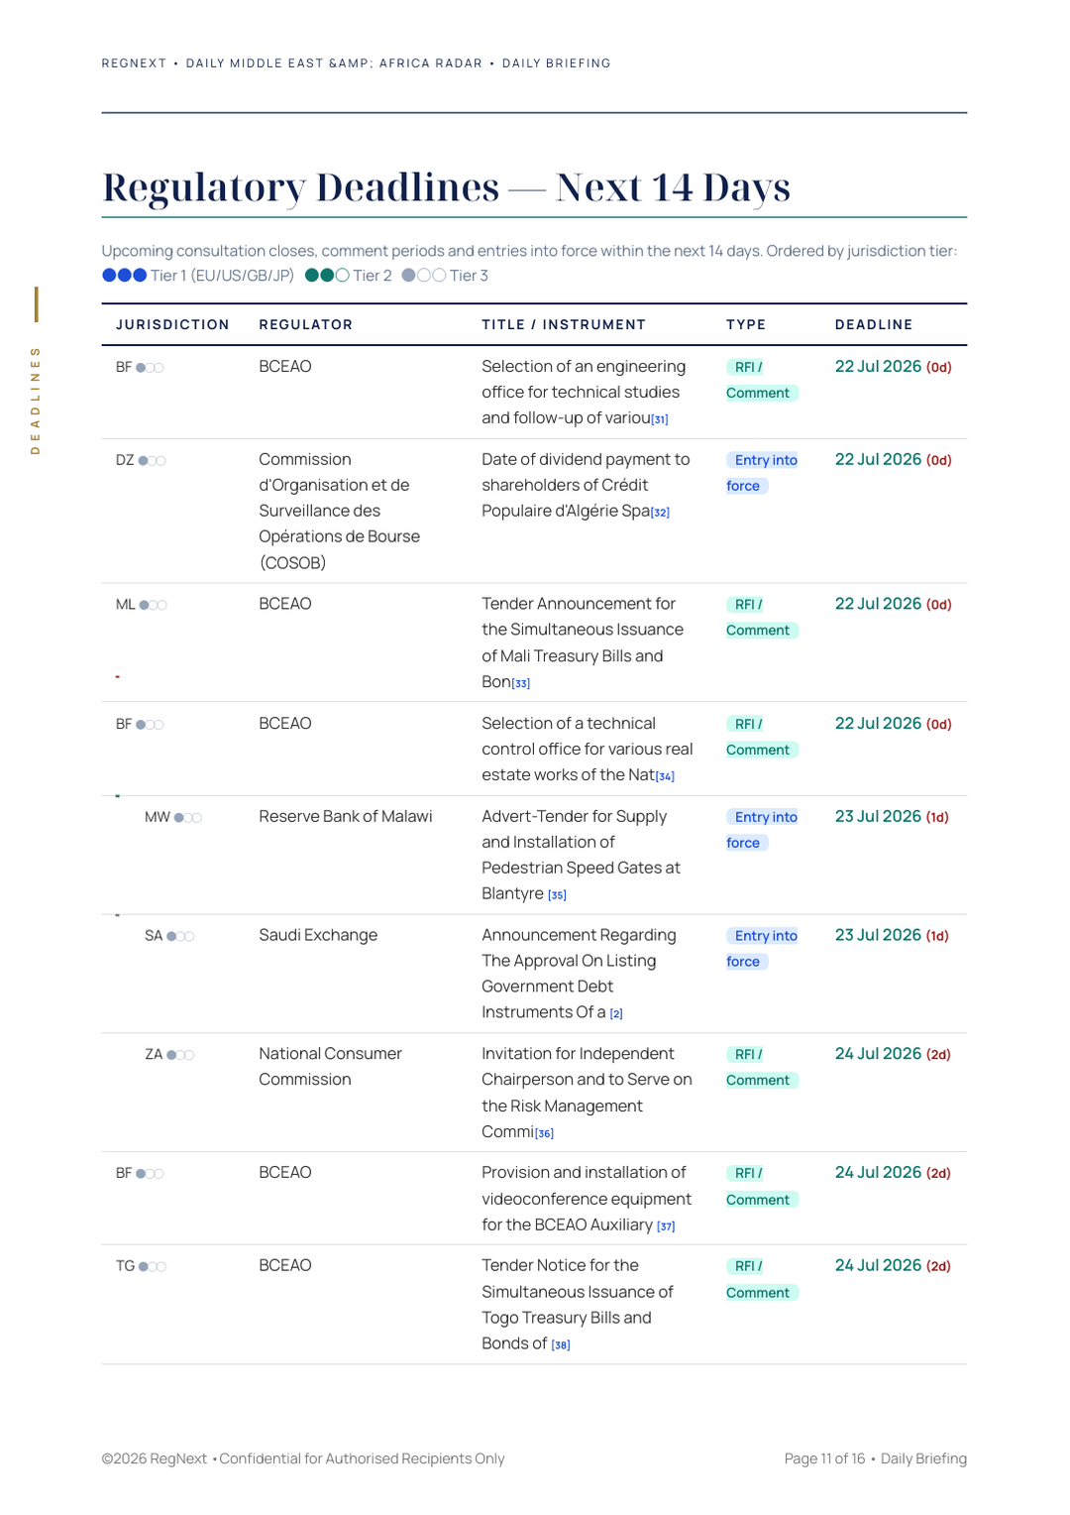This screenshot has width=1070, height=1515.
Task: Open footnote link [31]
Action: coord(660,419)
